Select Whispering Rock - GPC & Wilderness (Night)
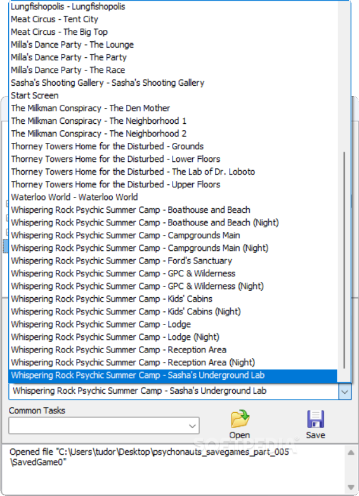This screenshot has width=359, height=496. 173,286
